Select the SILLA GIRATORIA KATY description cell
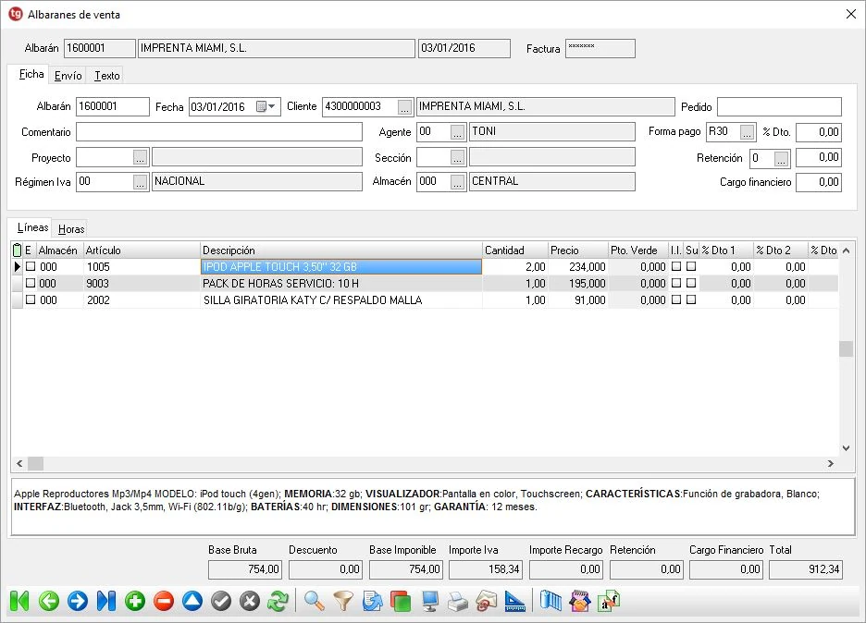866x623 pixels. pos(340,300)
